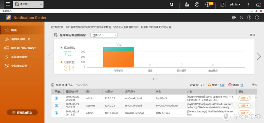This screenshot has height=123, width=264.
Task: Click the General Settings application cell
Action: [135, 113]
